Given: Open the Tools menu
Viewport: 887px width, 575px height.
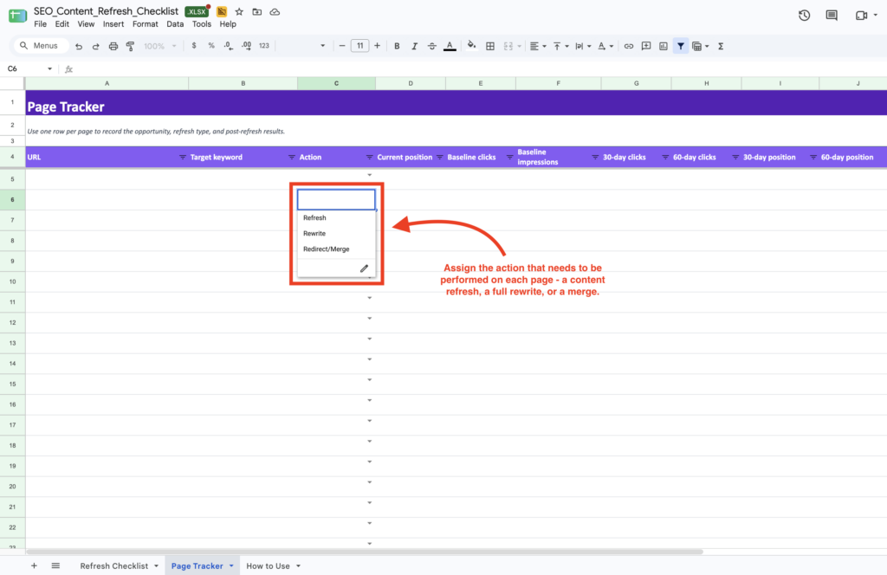Looking at the screenshot, I should tap(201, 23).
